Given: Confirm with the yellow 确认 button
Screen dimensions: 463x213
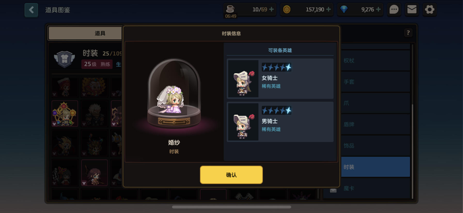Looking at the screenshot, I should coord(231,175).
